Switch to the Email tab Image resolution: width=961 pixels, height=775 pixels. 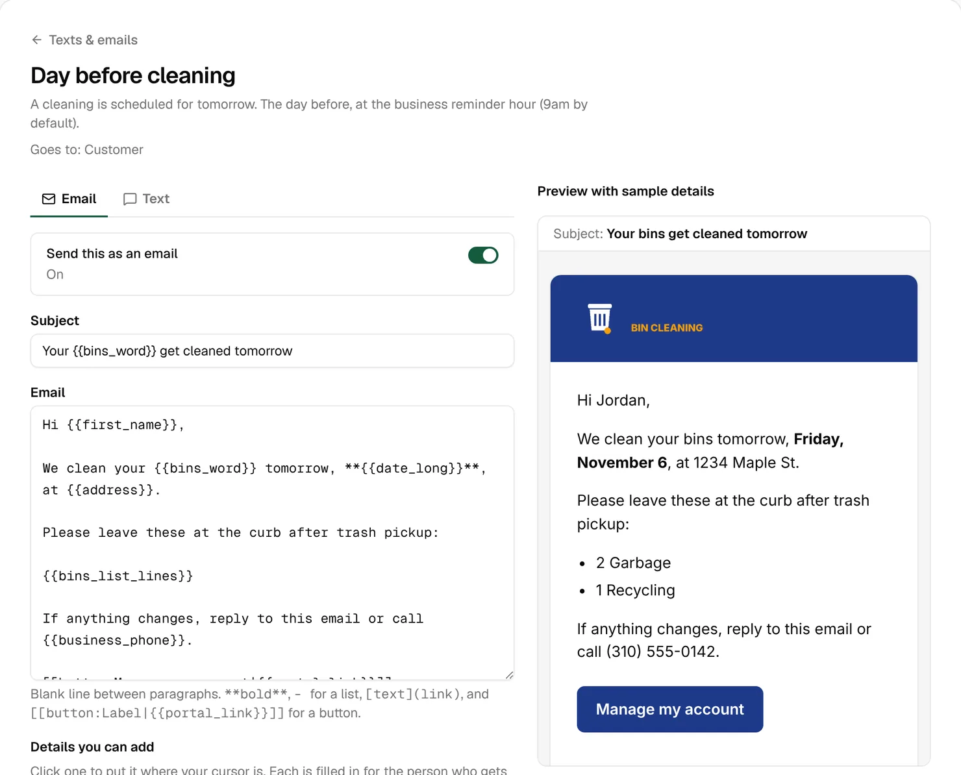pos(69,199)
